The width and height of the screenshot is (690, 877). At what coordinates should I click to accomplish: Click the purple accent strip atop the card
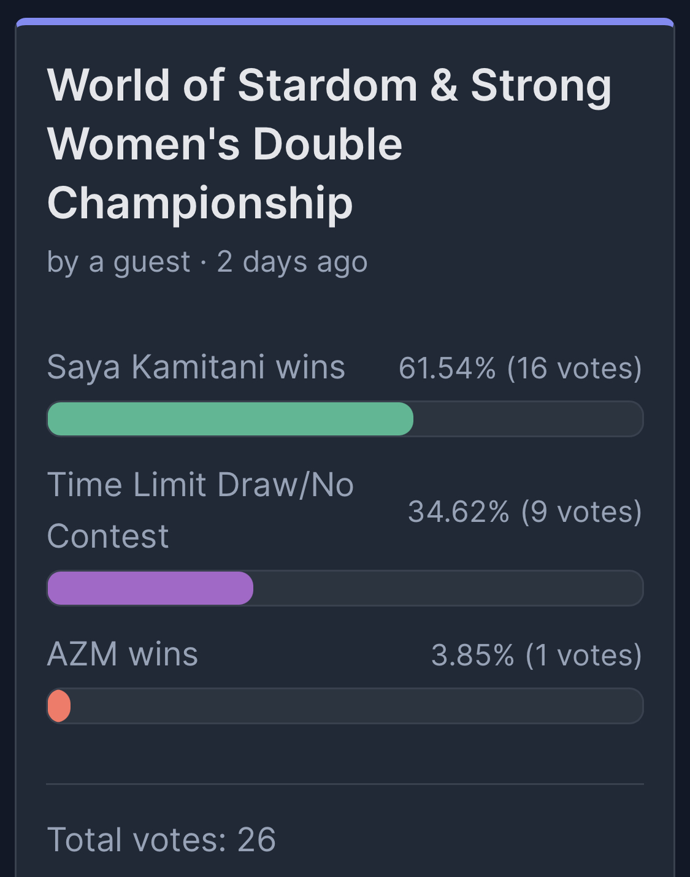pos(345,21)
